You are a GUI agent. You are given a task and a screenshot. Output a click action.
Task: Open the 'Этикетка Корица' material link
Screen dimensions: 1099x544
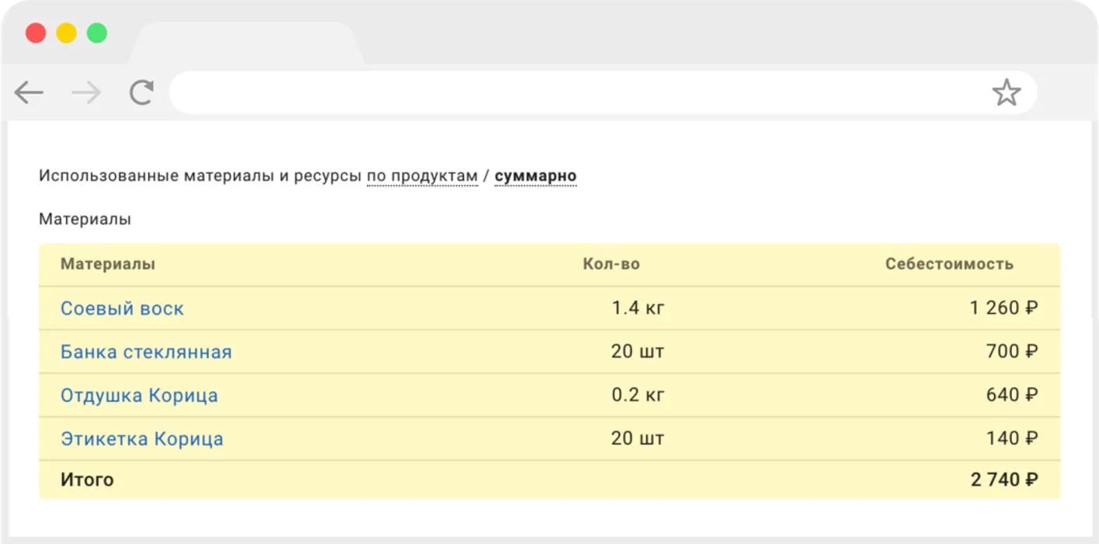142,439
